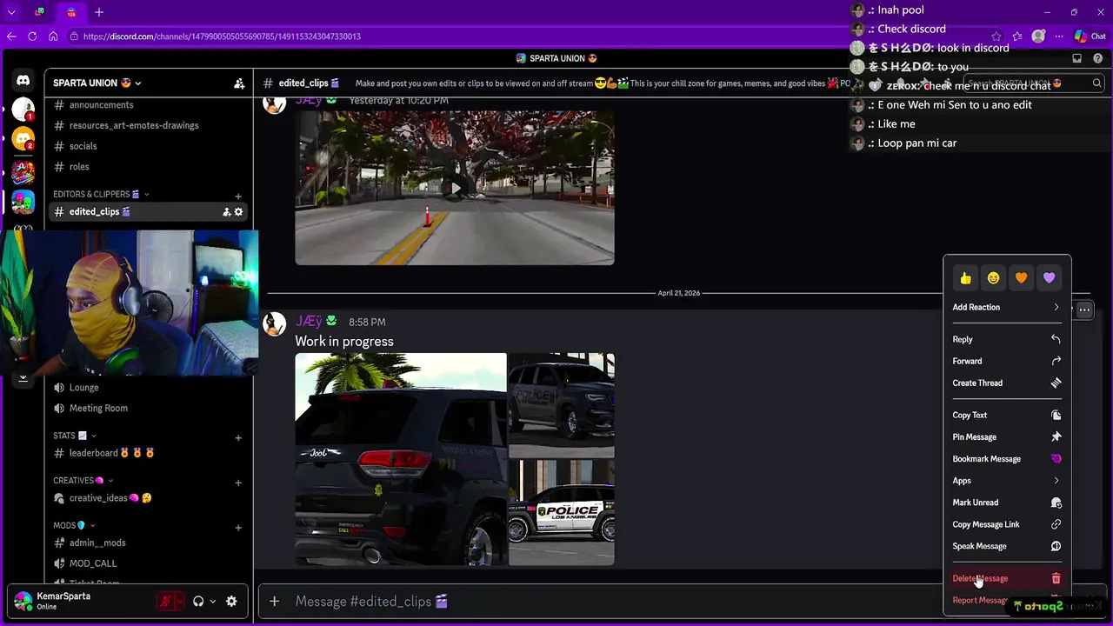Select Forward in the context menu

[x=1007, y=362]
